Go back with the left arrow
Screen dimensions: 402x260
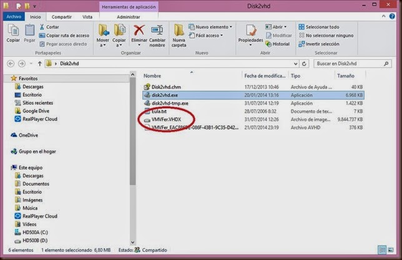tap(11, 64)
